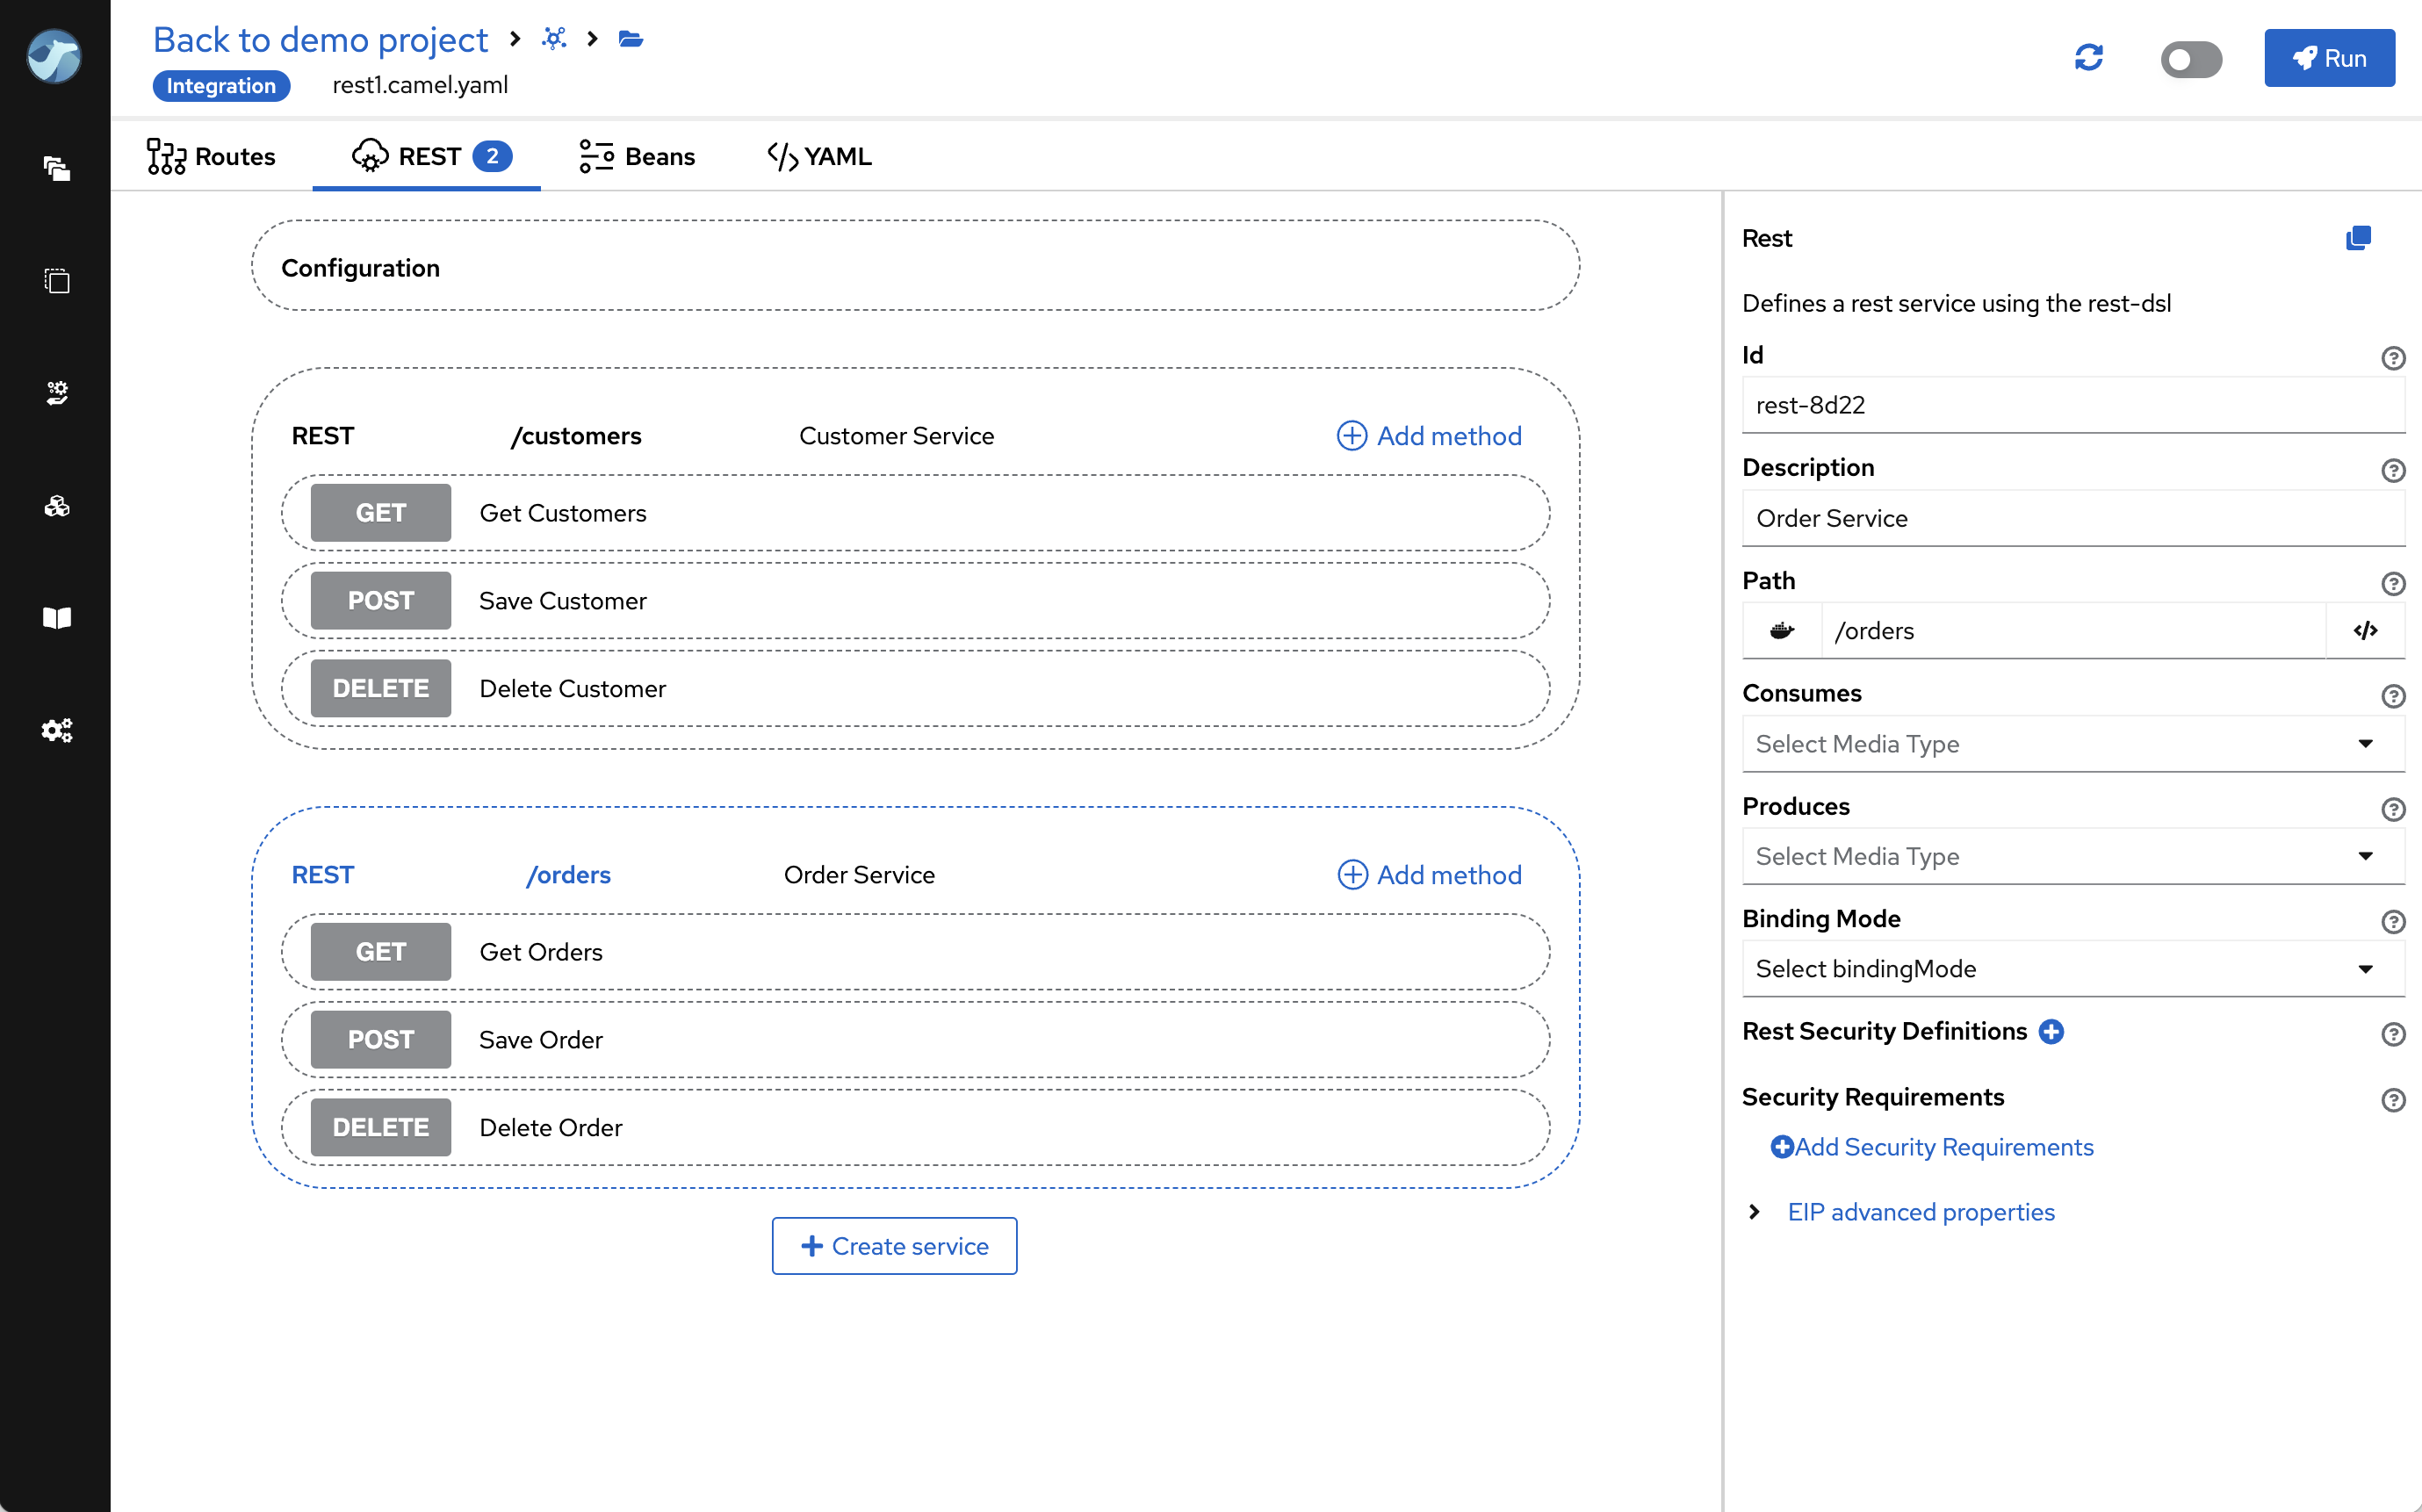Open help icon for the Id field
2422x1512 pixels.
(2392, 358)
